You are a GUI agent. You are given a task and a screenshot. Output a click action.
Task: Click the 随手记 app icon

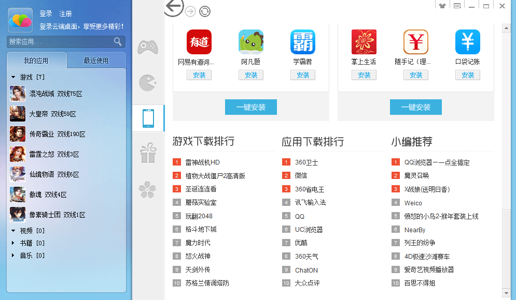416,42
